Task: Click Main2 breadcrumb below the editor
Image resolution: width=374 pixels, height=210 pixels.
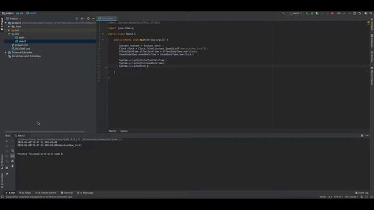Action: (x=112, y=131)
